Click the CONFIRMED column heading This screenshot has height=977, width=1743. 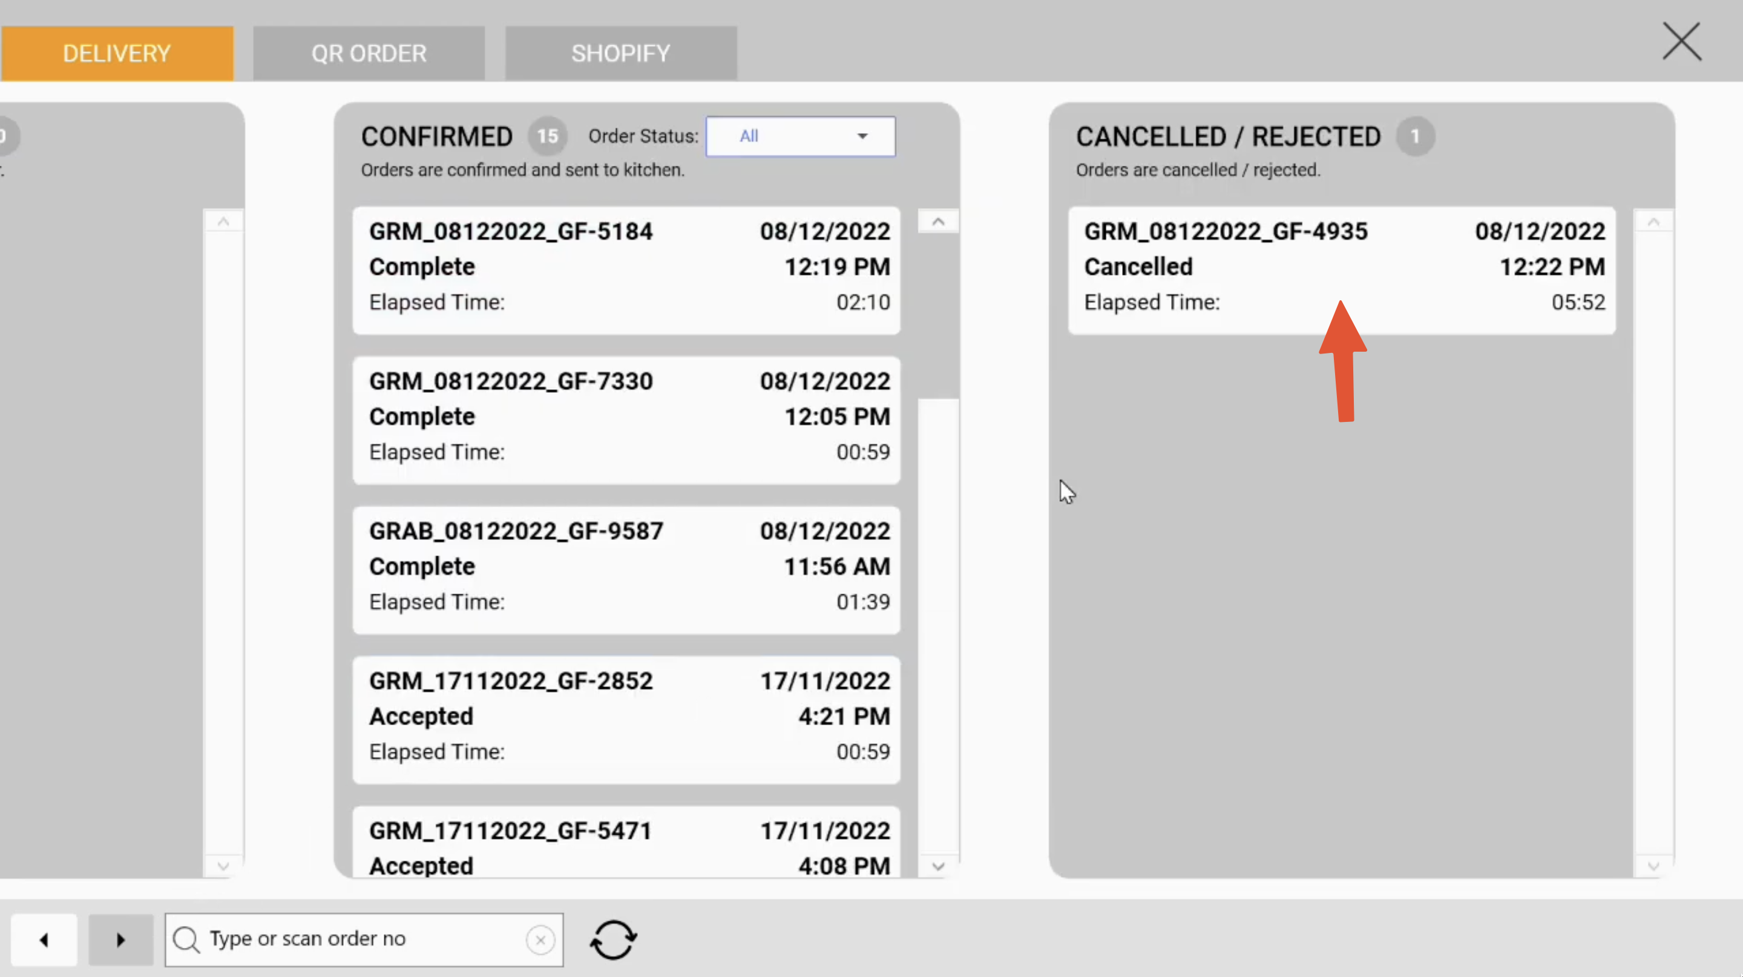pyautogui.click(x=437, y=137)
